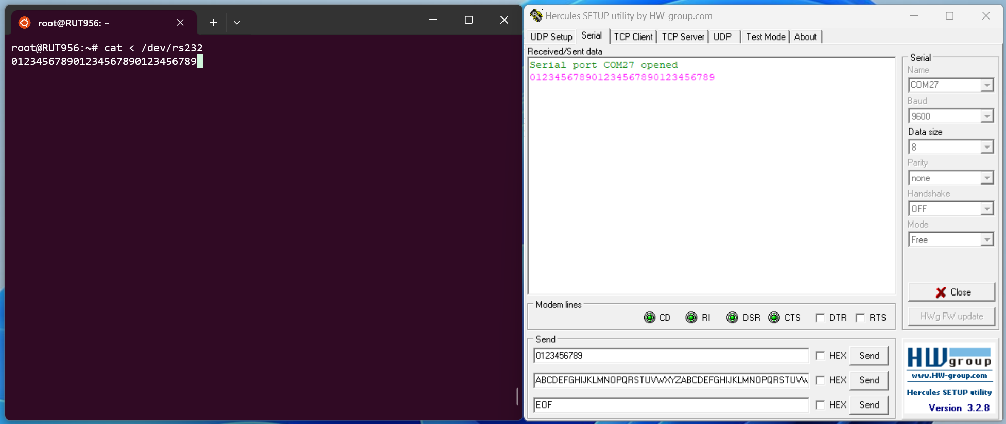Open a new terminal tab with plus icon

point(213,22)
